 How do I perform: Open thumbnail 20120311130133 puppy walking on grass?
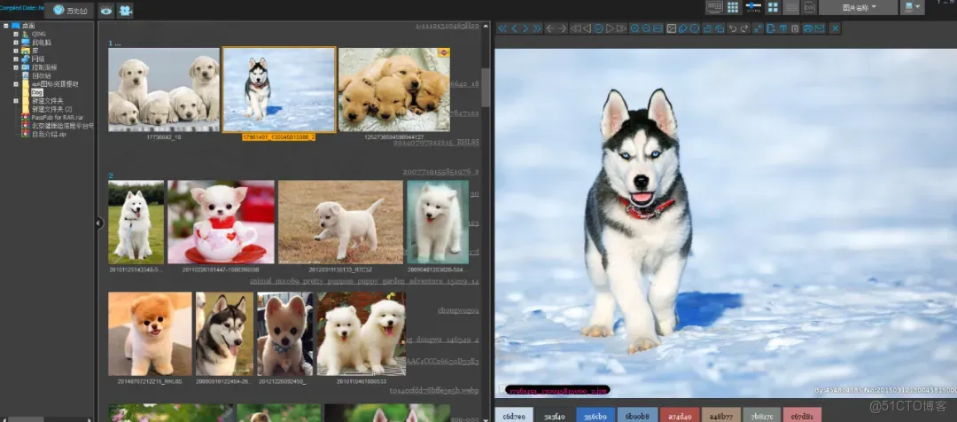pos(340,223)
